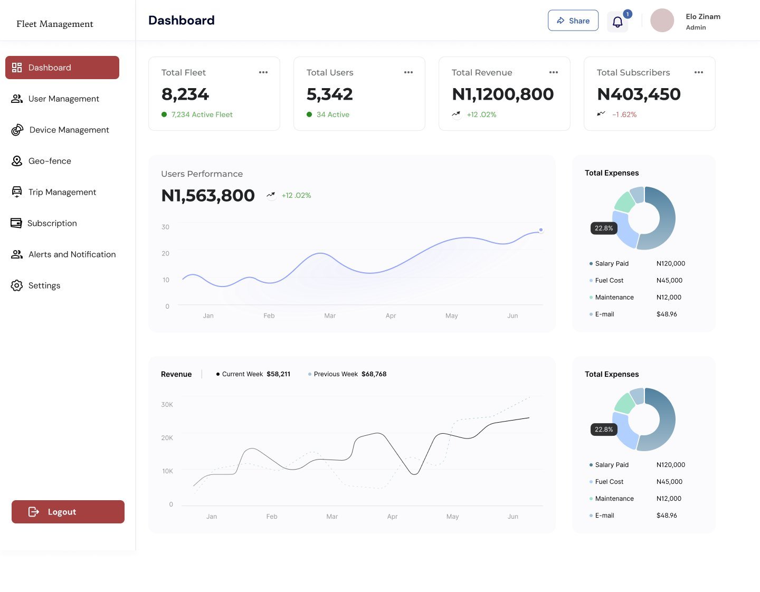Image resolution: width=760 pixels, height=592 pixels.
Task: Click the Previous Week legend dot
Action: click(310, 374)
